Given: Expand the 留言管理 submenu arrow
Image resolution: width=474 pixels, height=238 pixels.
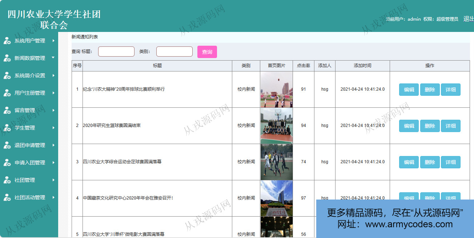Looking at the screenshot, I should click(x=53, y=110).
